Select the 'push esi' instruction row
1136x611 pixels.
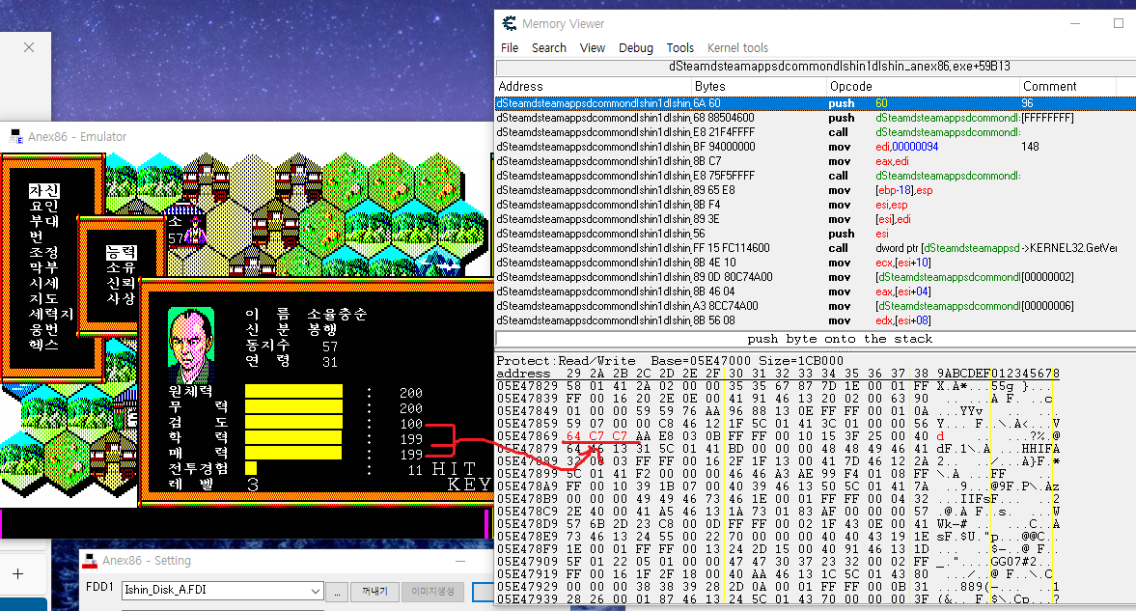pyautogui.click(x=816, y=234)
